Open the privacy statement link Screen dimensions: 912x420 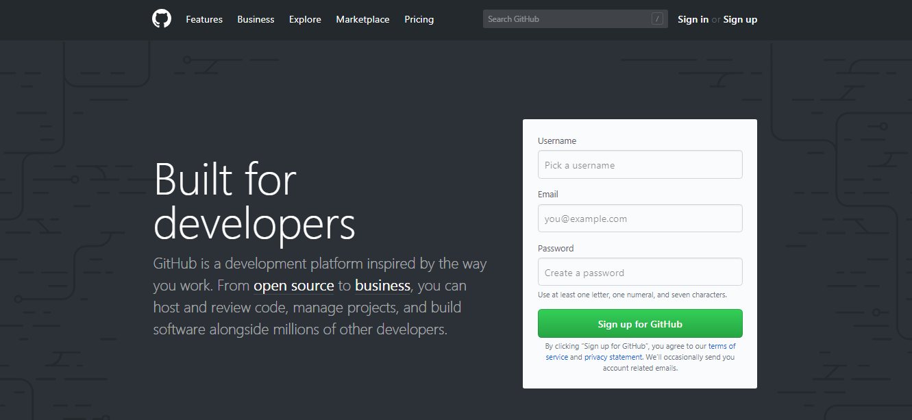(613, 357)
